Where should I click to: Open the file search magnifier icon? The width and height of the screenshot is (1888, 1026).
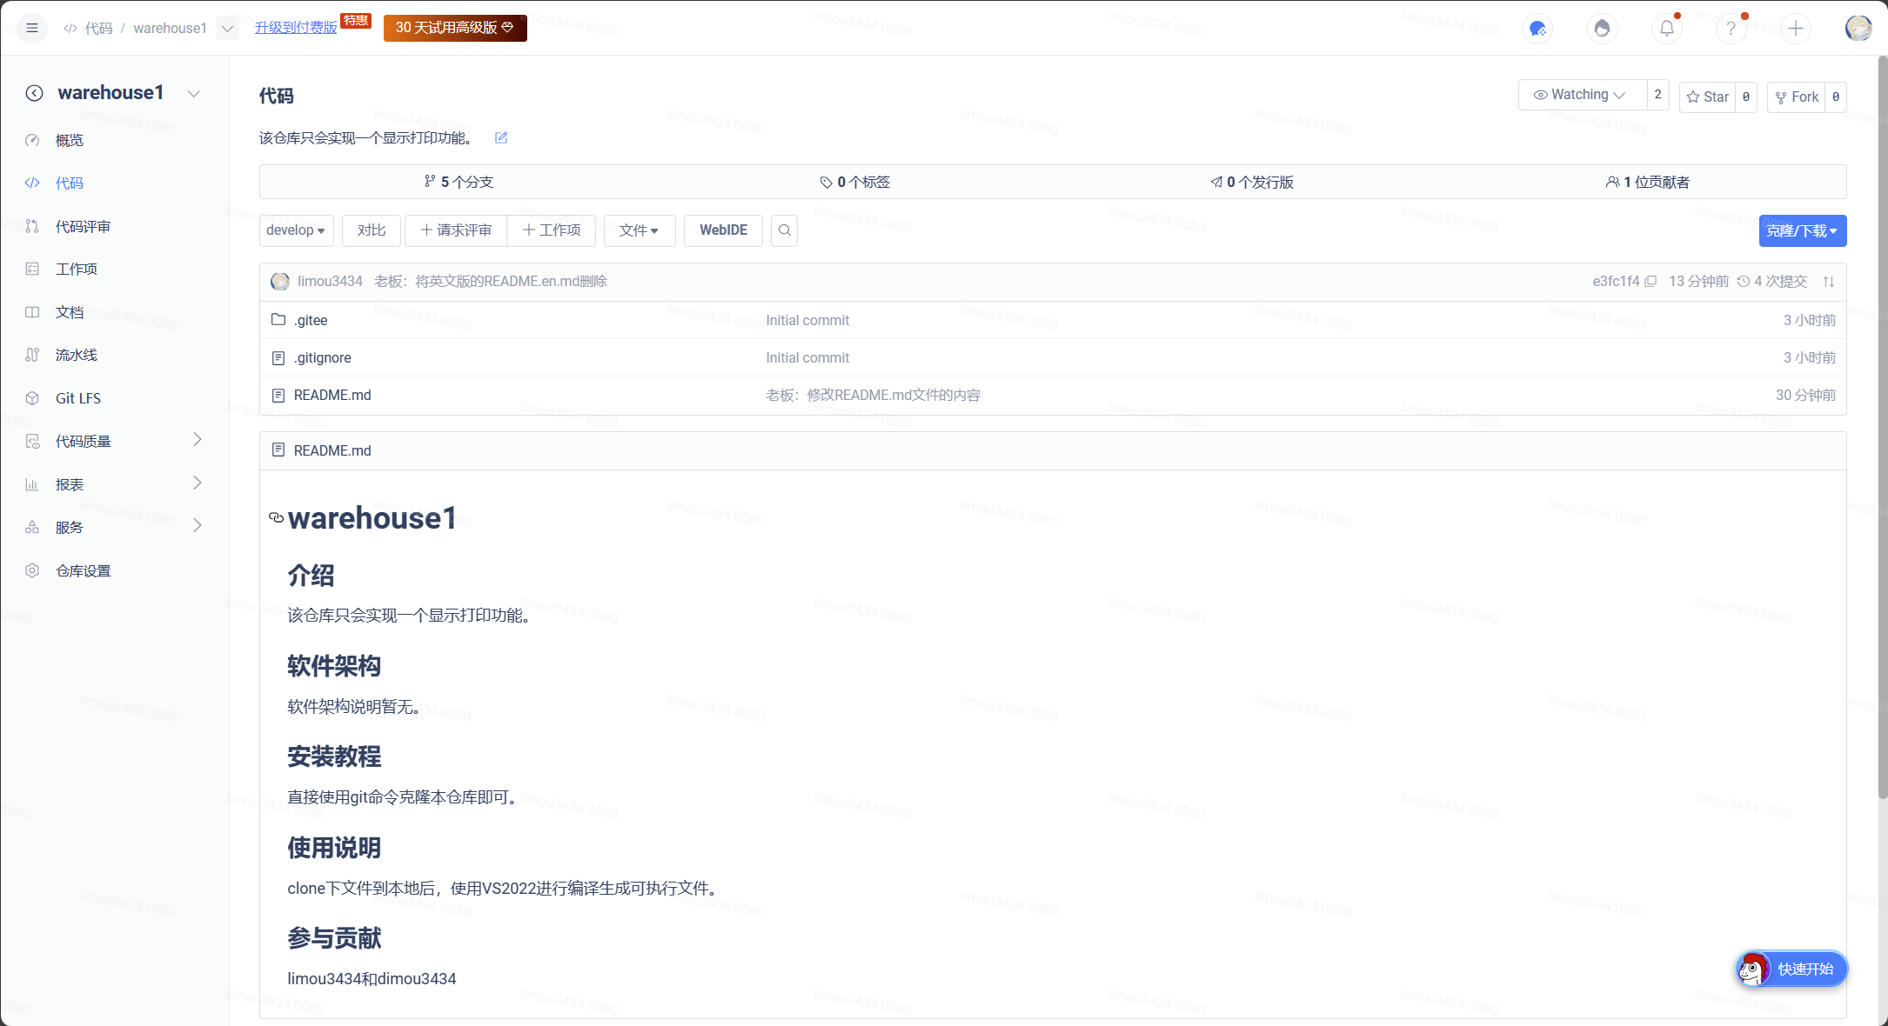[x=784, y=230]
